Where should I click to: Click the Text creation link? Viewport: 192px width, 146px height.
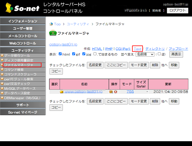coord(137,49)
